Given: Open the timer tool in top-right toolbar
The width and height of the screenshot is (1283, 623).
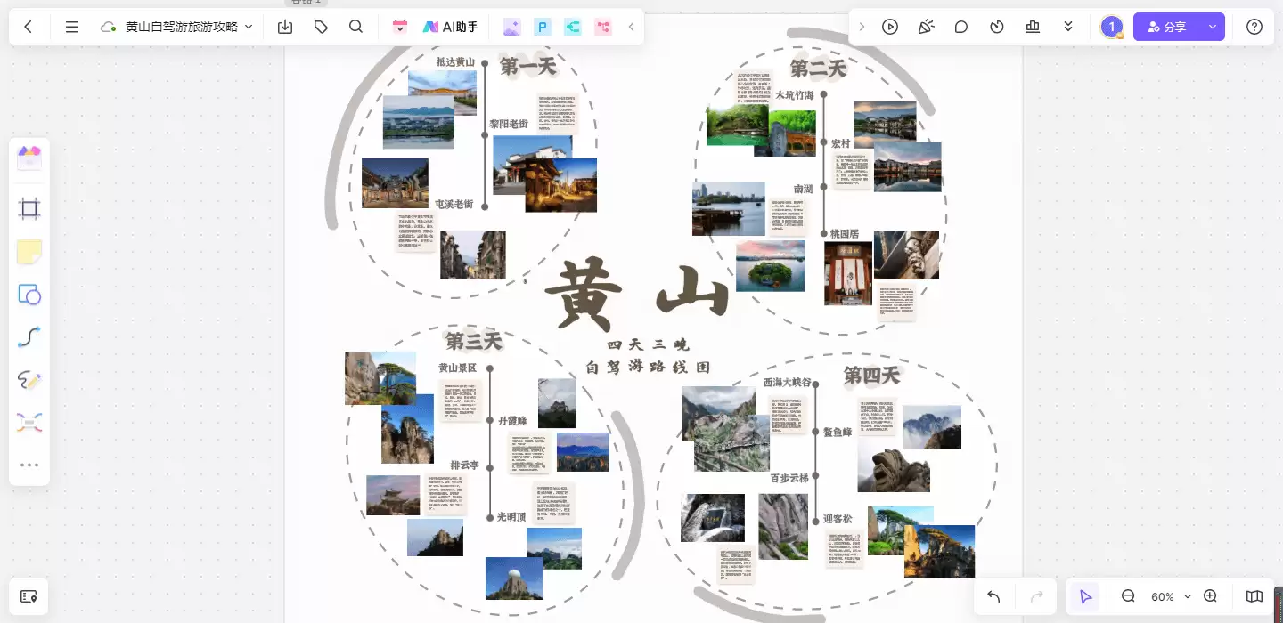Looking at the screenshot, I should (997, 27).
